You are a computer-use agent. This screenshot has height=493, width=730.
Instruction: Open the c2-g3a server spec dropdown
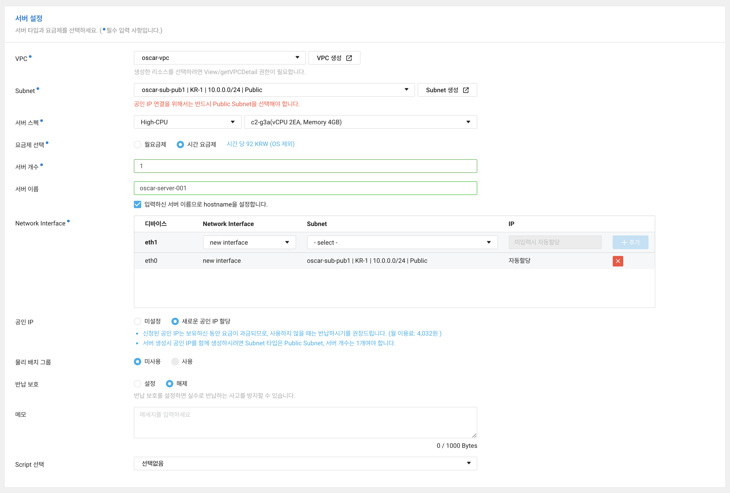click(360, 122)
